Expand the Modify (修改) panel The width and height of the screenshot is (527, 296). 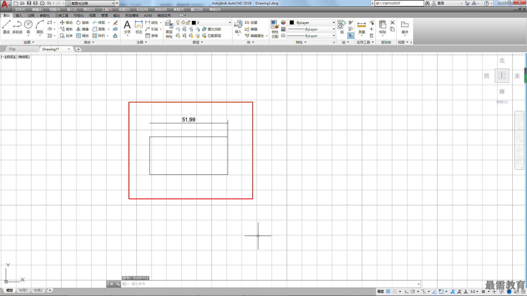89,42
